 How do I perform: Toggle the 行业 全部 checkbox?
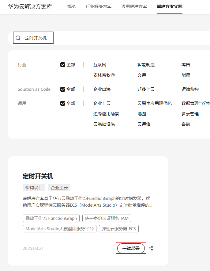coord(63,65)
